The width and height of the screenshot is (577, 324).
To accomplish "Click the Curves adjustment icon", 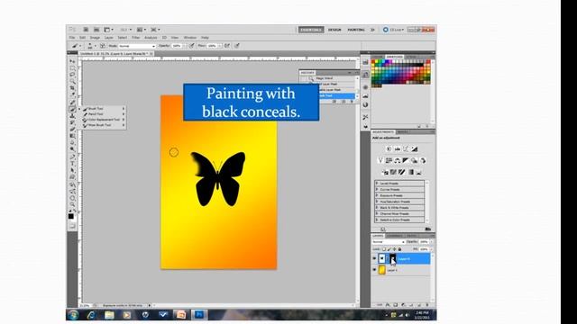I will point(406,148).
